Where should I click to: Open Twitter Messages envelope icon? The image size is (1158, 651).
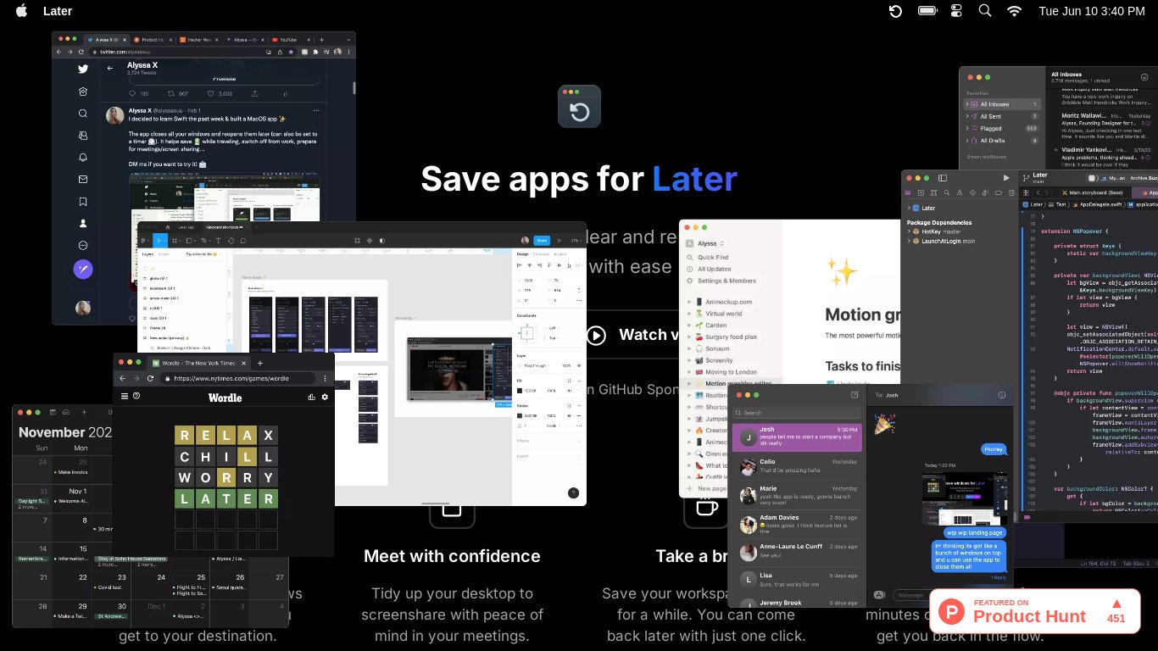[83, 180]
